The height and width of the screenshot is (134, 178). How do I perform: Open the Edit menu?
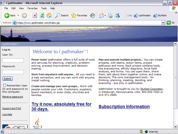click(x=13, y=8)
